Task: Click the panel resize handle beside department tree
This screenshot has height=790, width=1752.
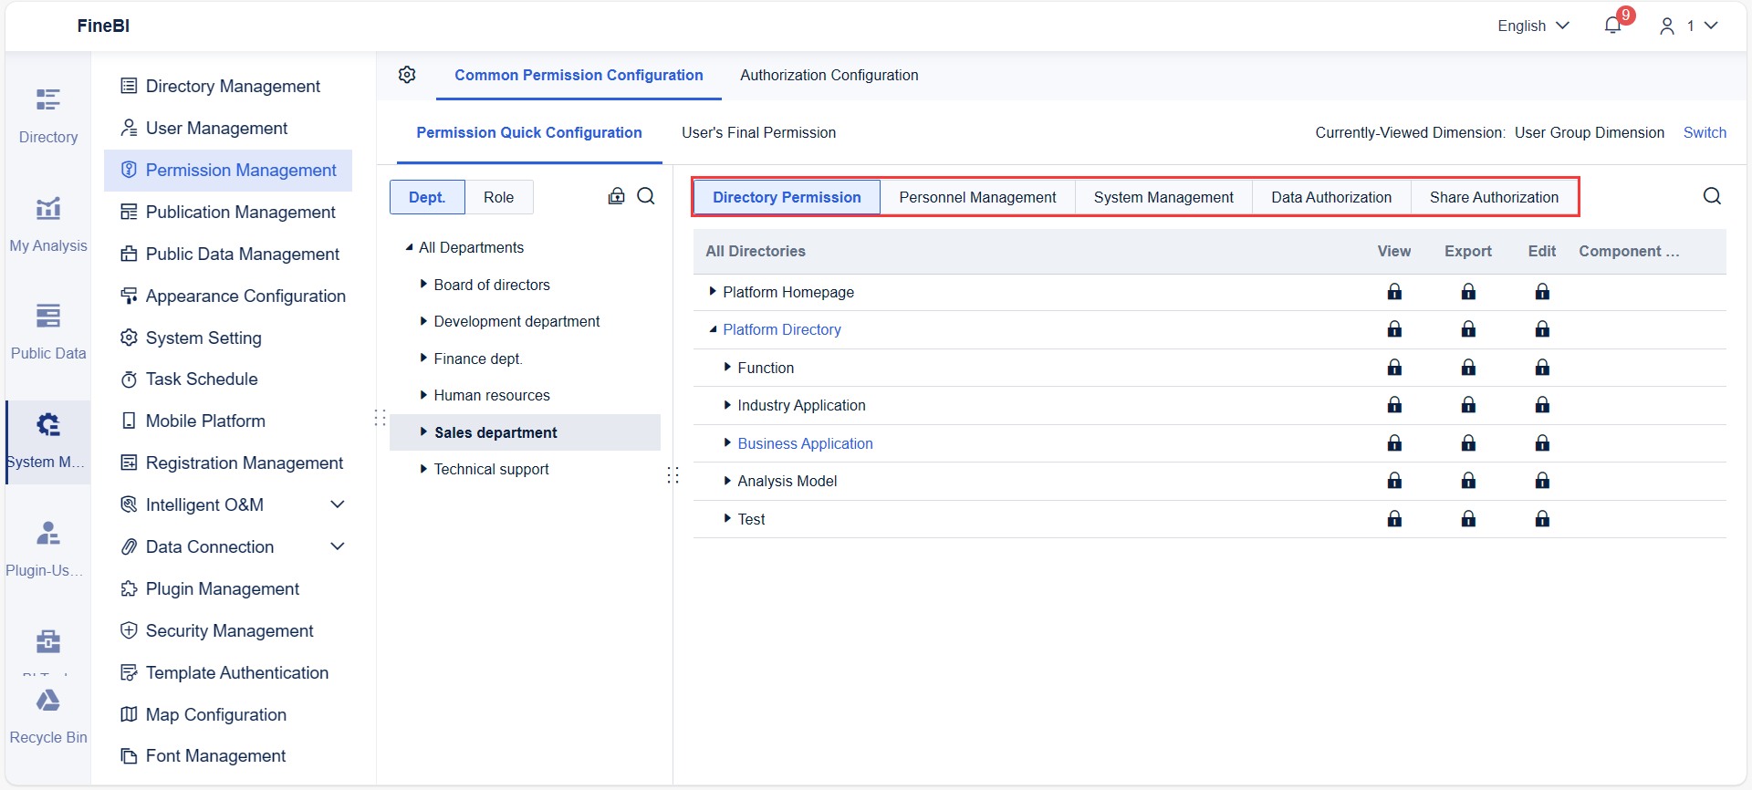Action: (x=673, y=474)
